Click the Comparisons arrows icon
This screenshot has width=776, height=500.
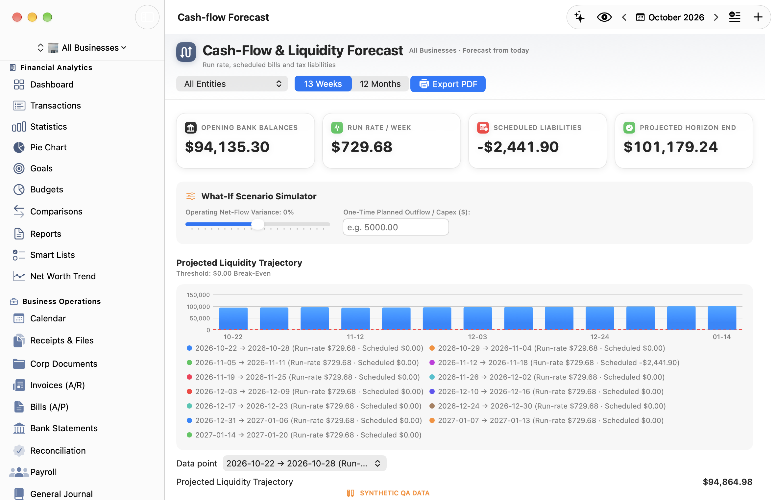tap(19, 212)
